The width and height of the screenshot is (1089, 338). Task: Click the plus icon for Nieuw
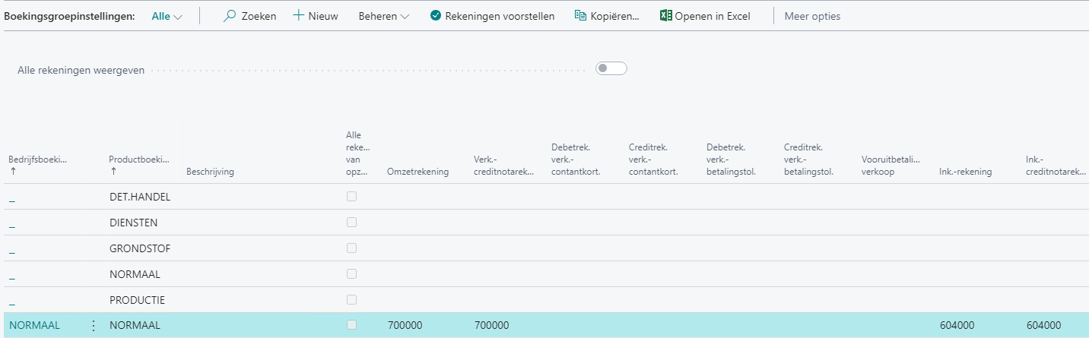[x=299, y=16]
